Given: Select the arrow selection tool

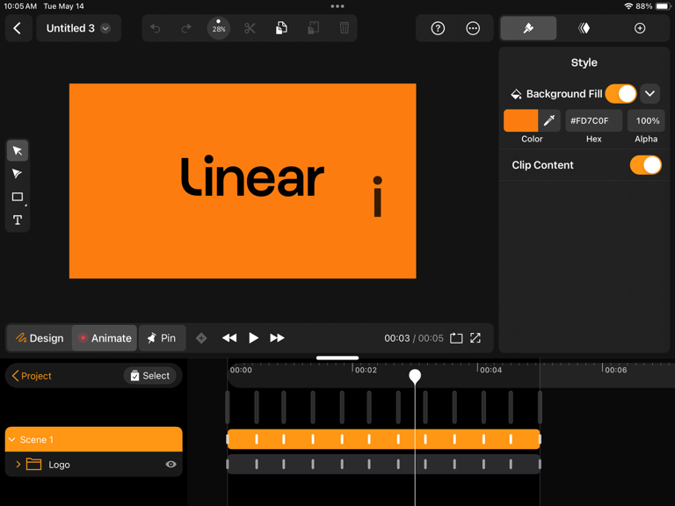Looking at the screenshot, I should pyautogui.click(x=18, y=150).
